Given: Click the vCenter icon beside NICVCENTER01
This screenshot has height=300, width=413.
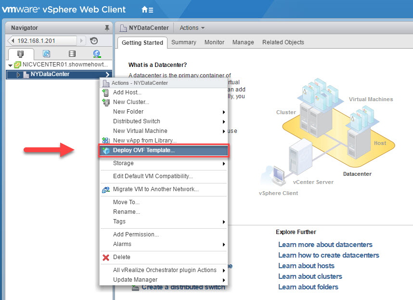Looking at the screenshot, I should coord(17,65).
